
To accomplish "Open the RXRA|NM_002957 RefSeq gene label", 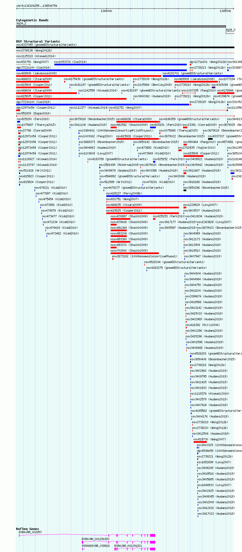I will coord(30,532).
